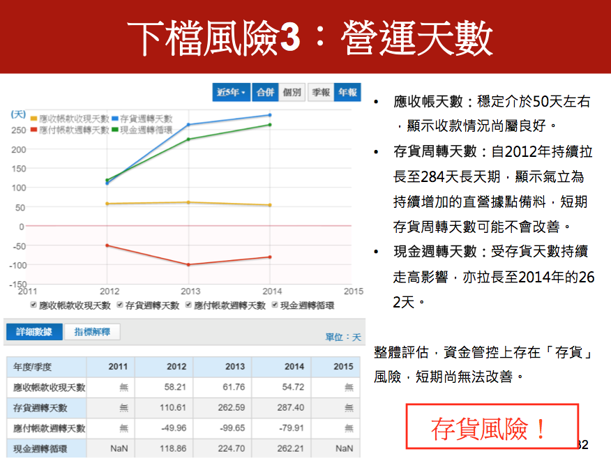The width and height of the screenshot is (611, 463).
Task: Toggle 應收帳款收現天數 checkbox below the chart
Action: point(34,305)
